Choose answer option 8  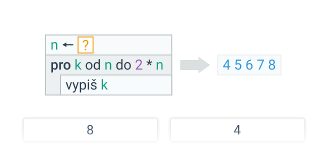90,130
